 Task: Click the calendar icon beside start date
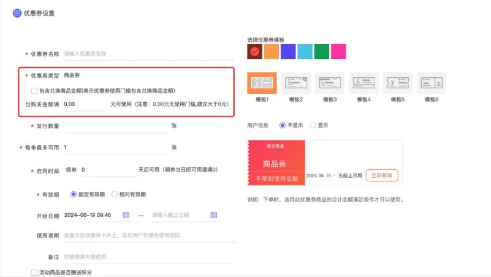pyautogui.click(x=126, y=215)
